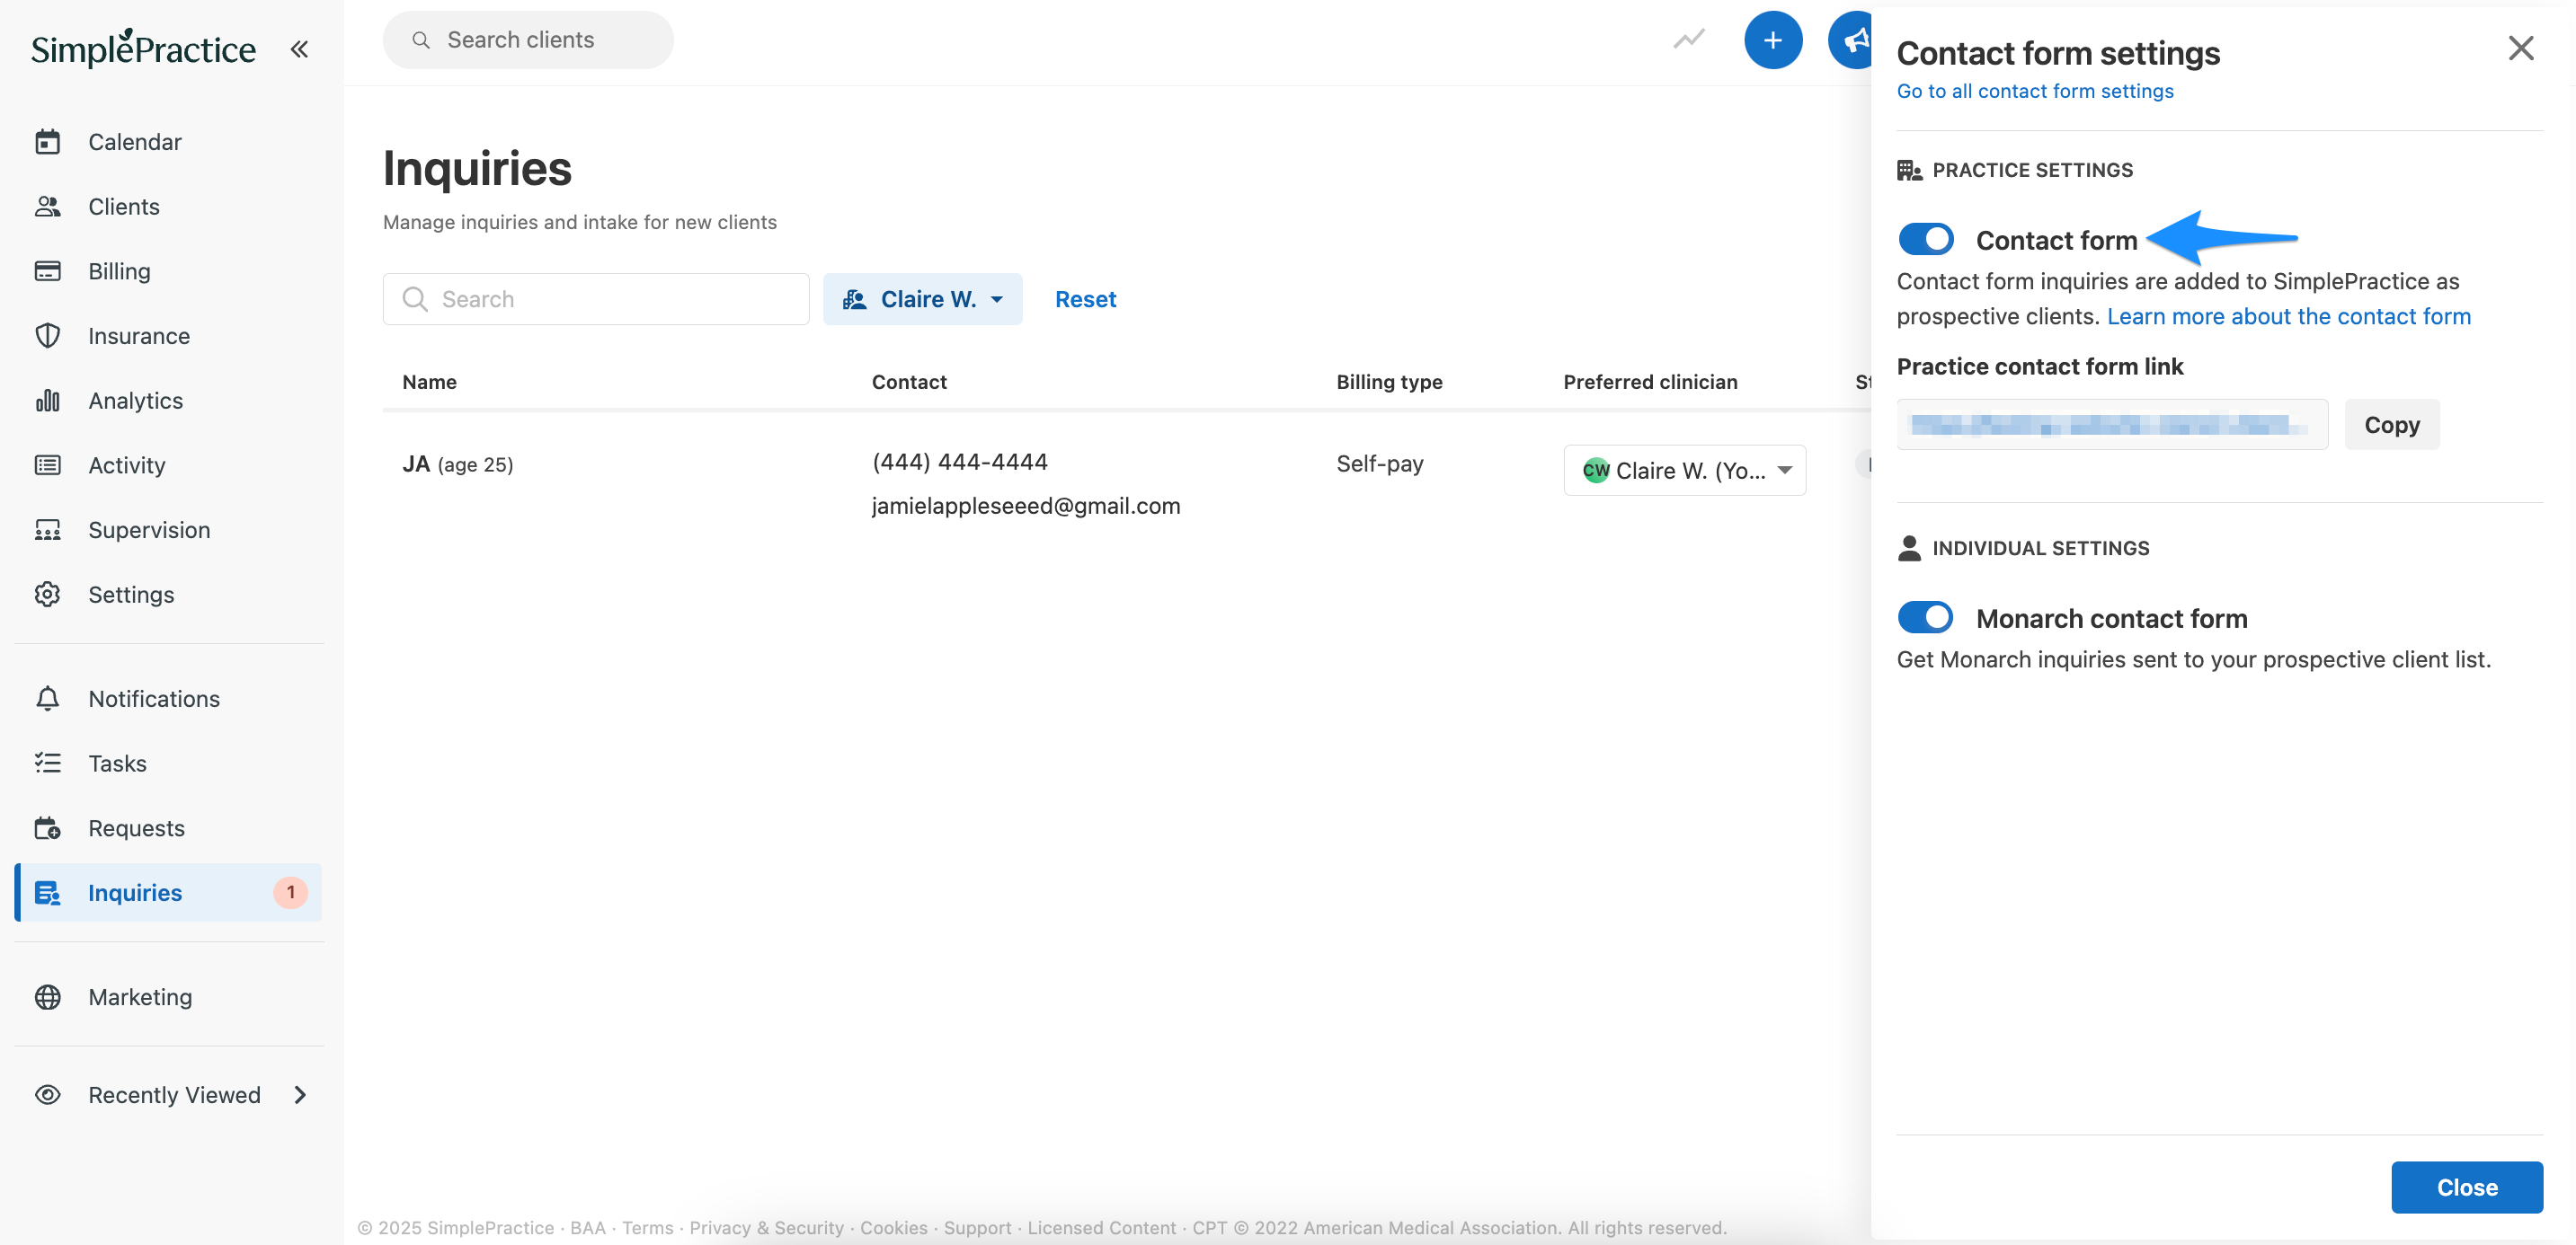The width and height of the screenshot is (2576, 1245).
Task: Click the blue Close button
Action: tap(2466, 1187)
